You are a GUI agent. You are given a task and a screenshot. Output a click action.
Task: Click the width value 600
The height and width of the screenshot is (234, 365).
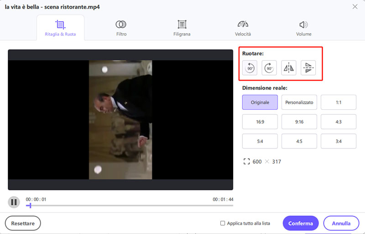point(257,162)
